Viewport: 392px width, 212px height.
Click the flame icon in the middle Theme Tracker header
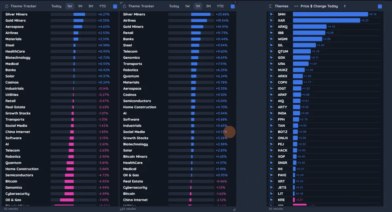pos(124,6)
